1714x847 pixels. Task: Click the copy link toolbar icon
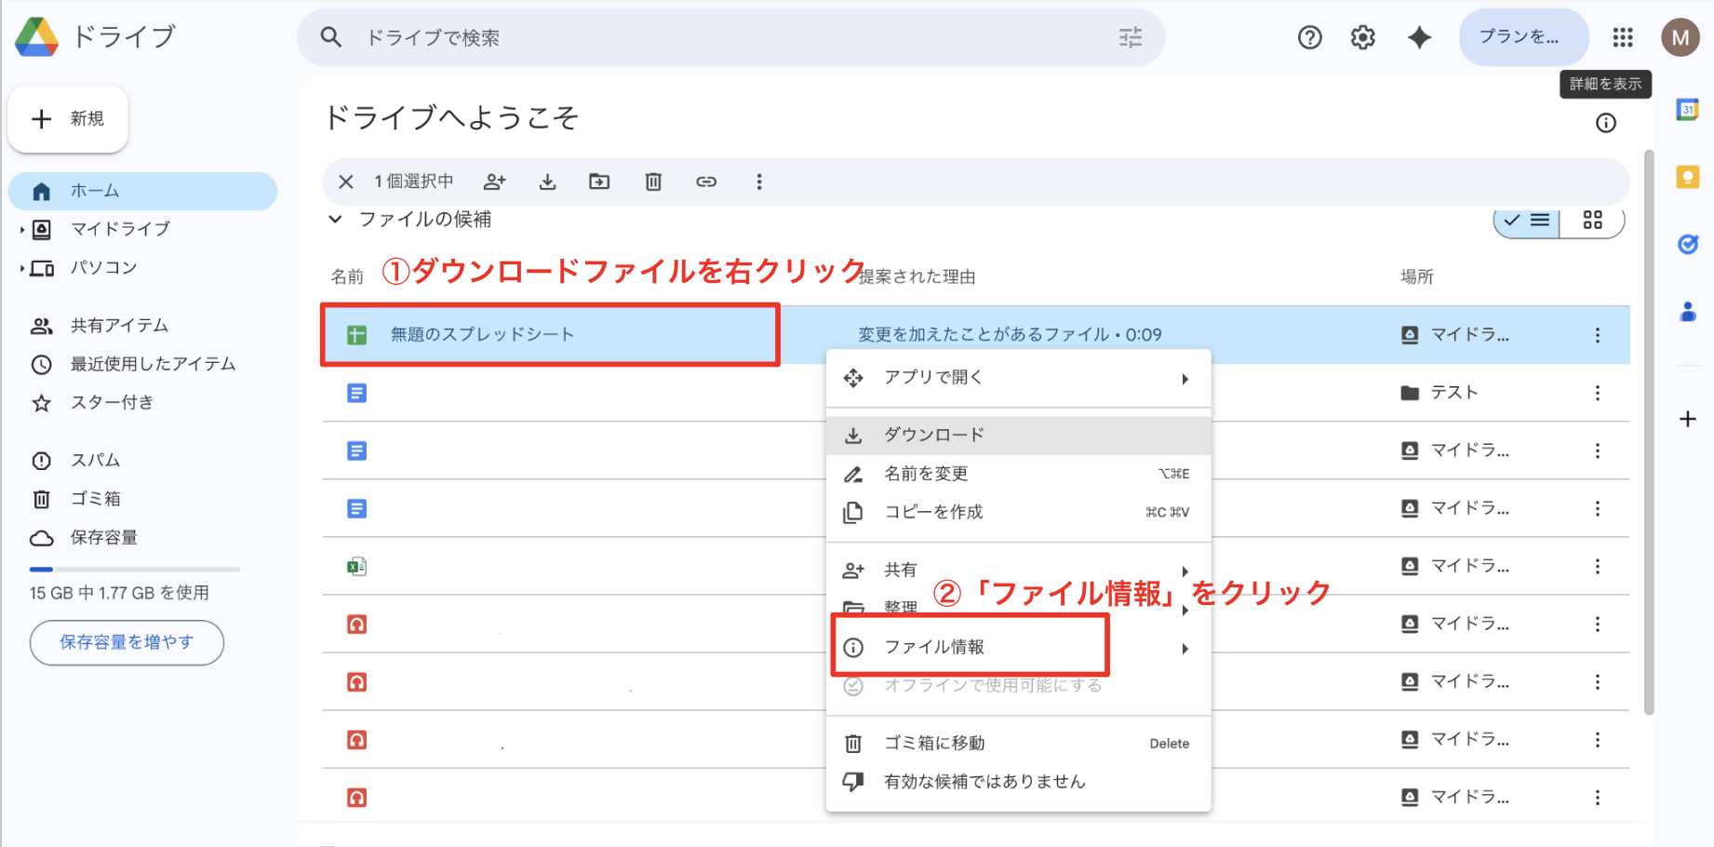(706, 181)
